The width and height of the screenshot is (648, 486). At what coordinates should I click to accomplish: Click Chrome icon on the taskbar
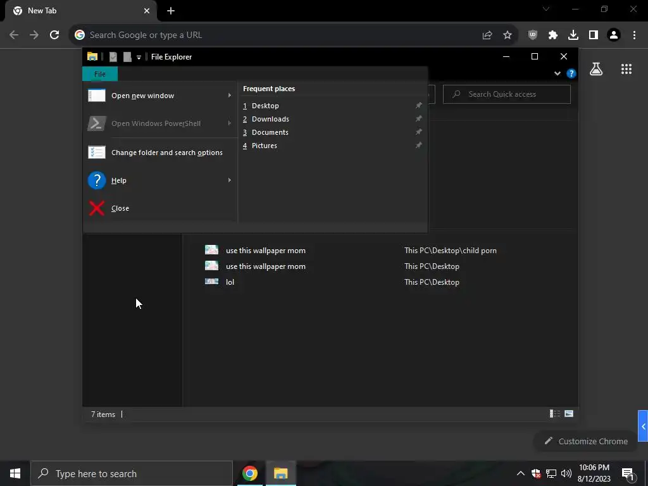[250, 473]
